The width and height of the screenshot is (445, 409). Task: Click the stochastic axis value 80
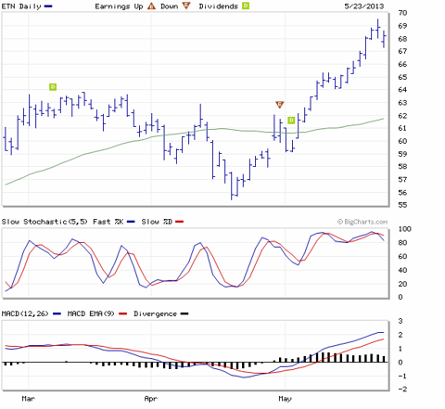point(402,243)
